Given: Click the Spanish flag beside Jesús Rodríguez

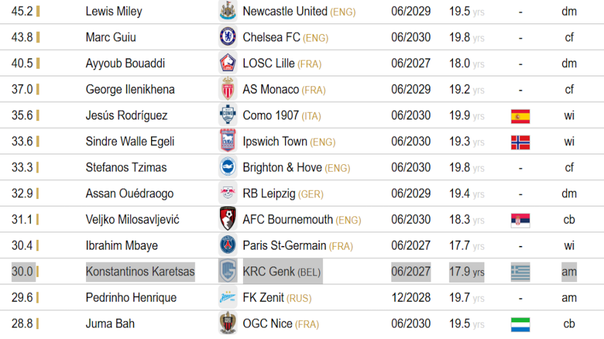Looking at the screenshot, I should coord(520,116).
